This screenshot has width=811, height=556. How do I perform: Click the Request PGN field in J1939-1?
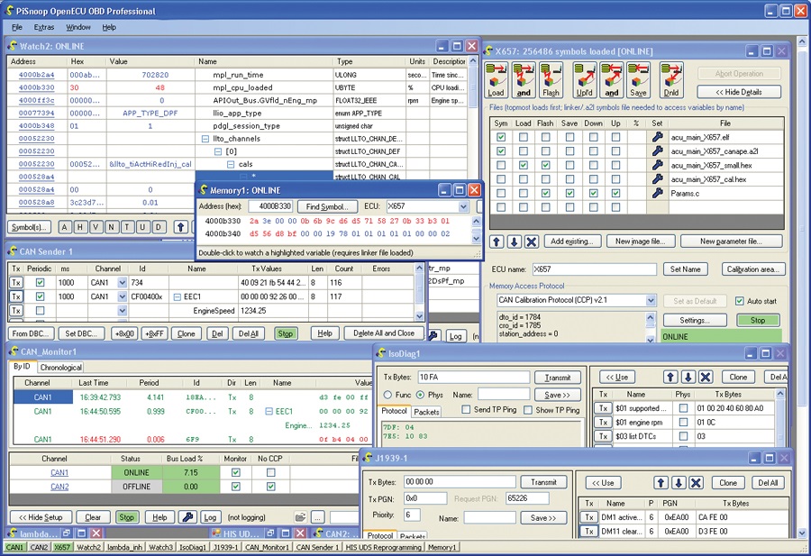527,498
